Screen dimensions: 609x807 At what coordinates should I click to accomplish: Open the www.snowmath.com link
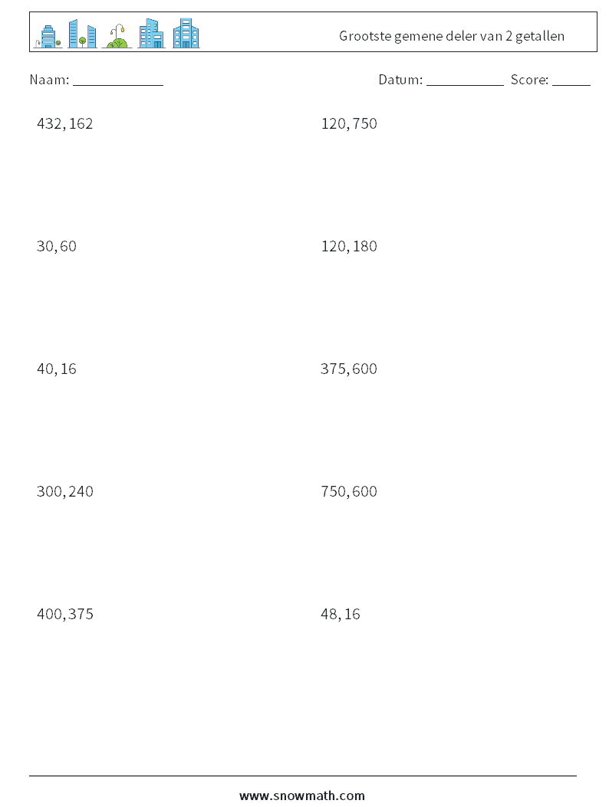click(x=302, y=796)
